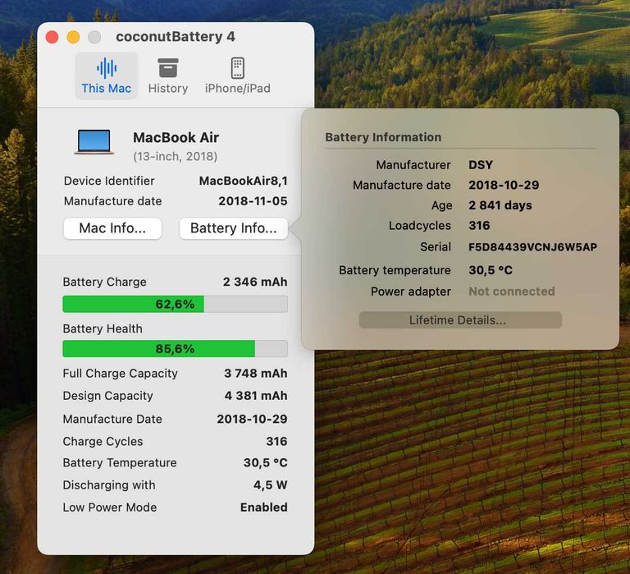Viewport: 630px width, 574px height.
Task: Open Lifetime Details… in battery popover
Action: click(x=460, y=320)
